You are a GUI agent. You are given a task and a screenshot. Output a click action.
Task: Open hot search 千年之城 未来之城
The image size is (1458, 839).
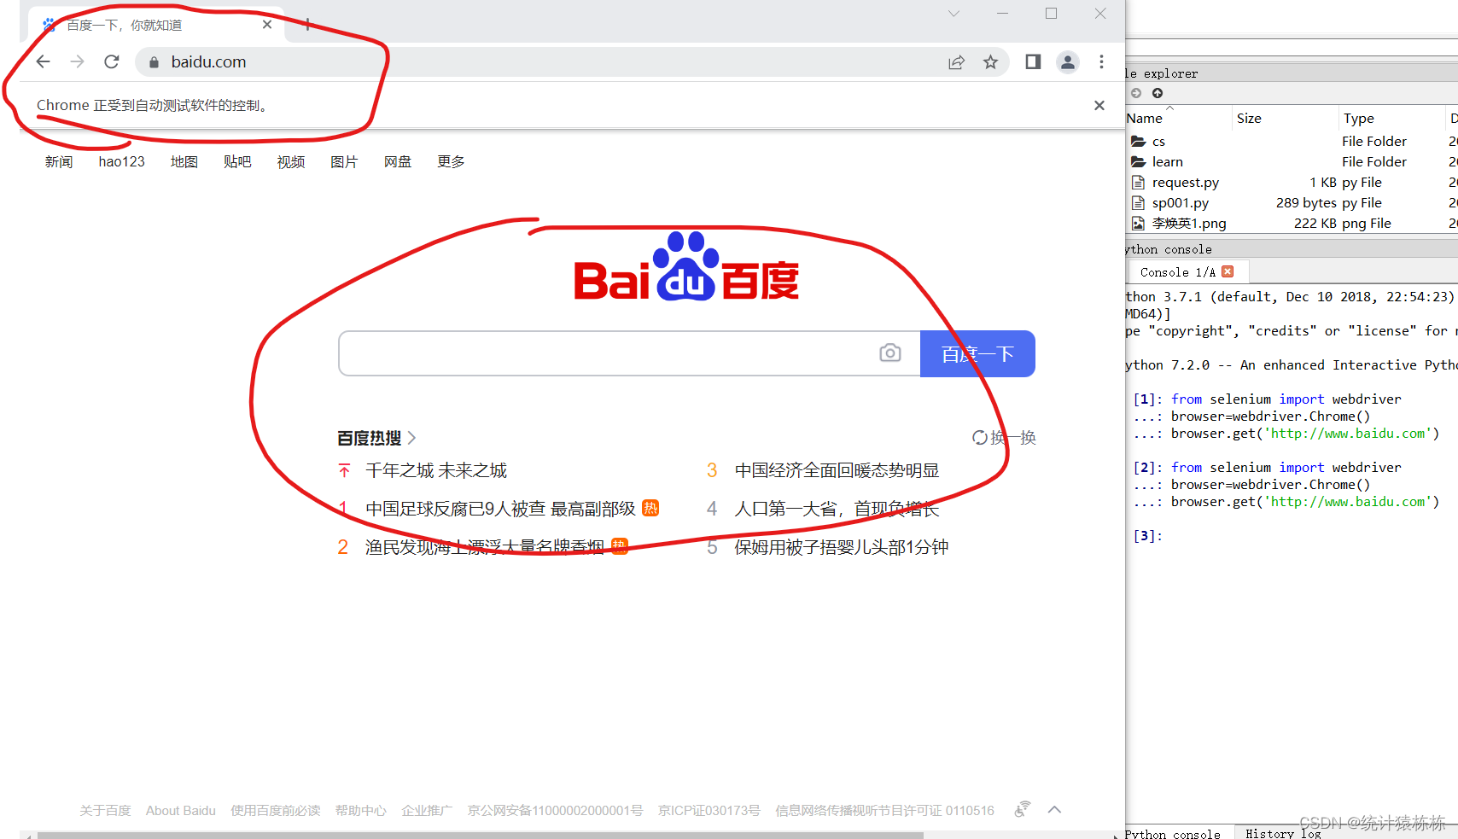(x=436, y=470)
